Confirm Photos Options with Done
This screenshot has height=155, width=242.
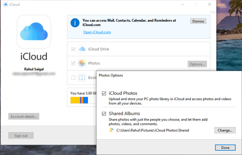point(225,147)
